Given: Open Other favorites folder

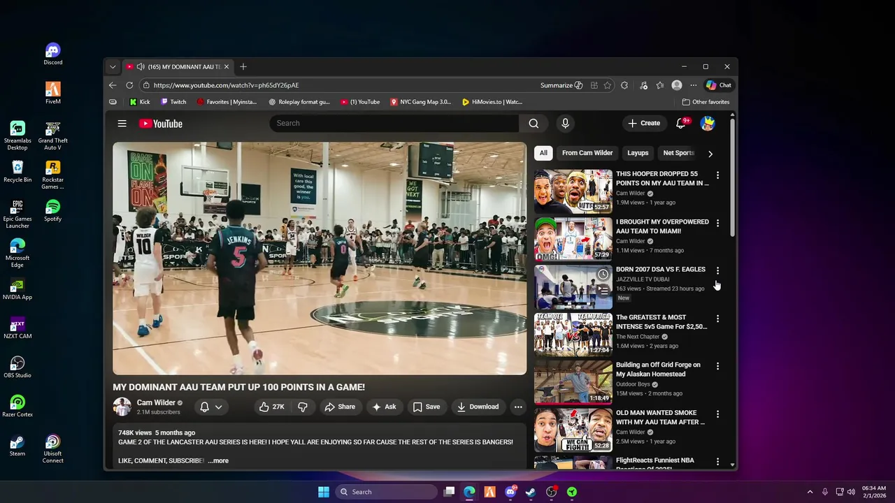Looking at the screenshot, I should click(x=706, y=102).
